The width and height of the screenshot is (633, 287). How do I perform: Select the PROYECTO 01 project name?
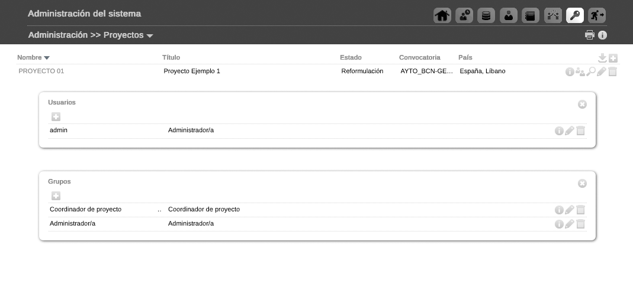[41, 71]
